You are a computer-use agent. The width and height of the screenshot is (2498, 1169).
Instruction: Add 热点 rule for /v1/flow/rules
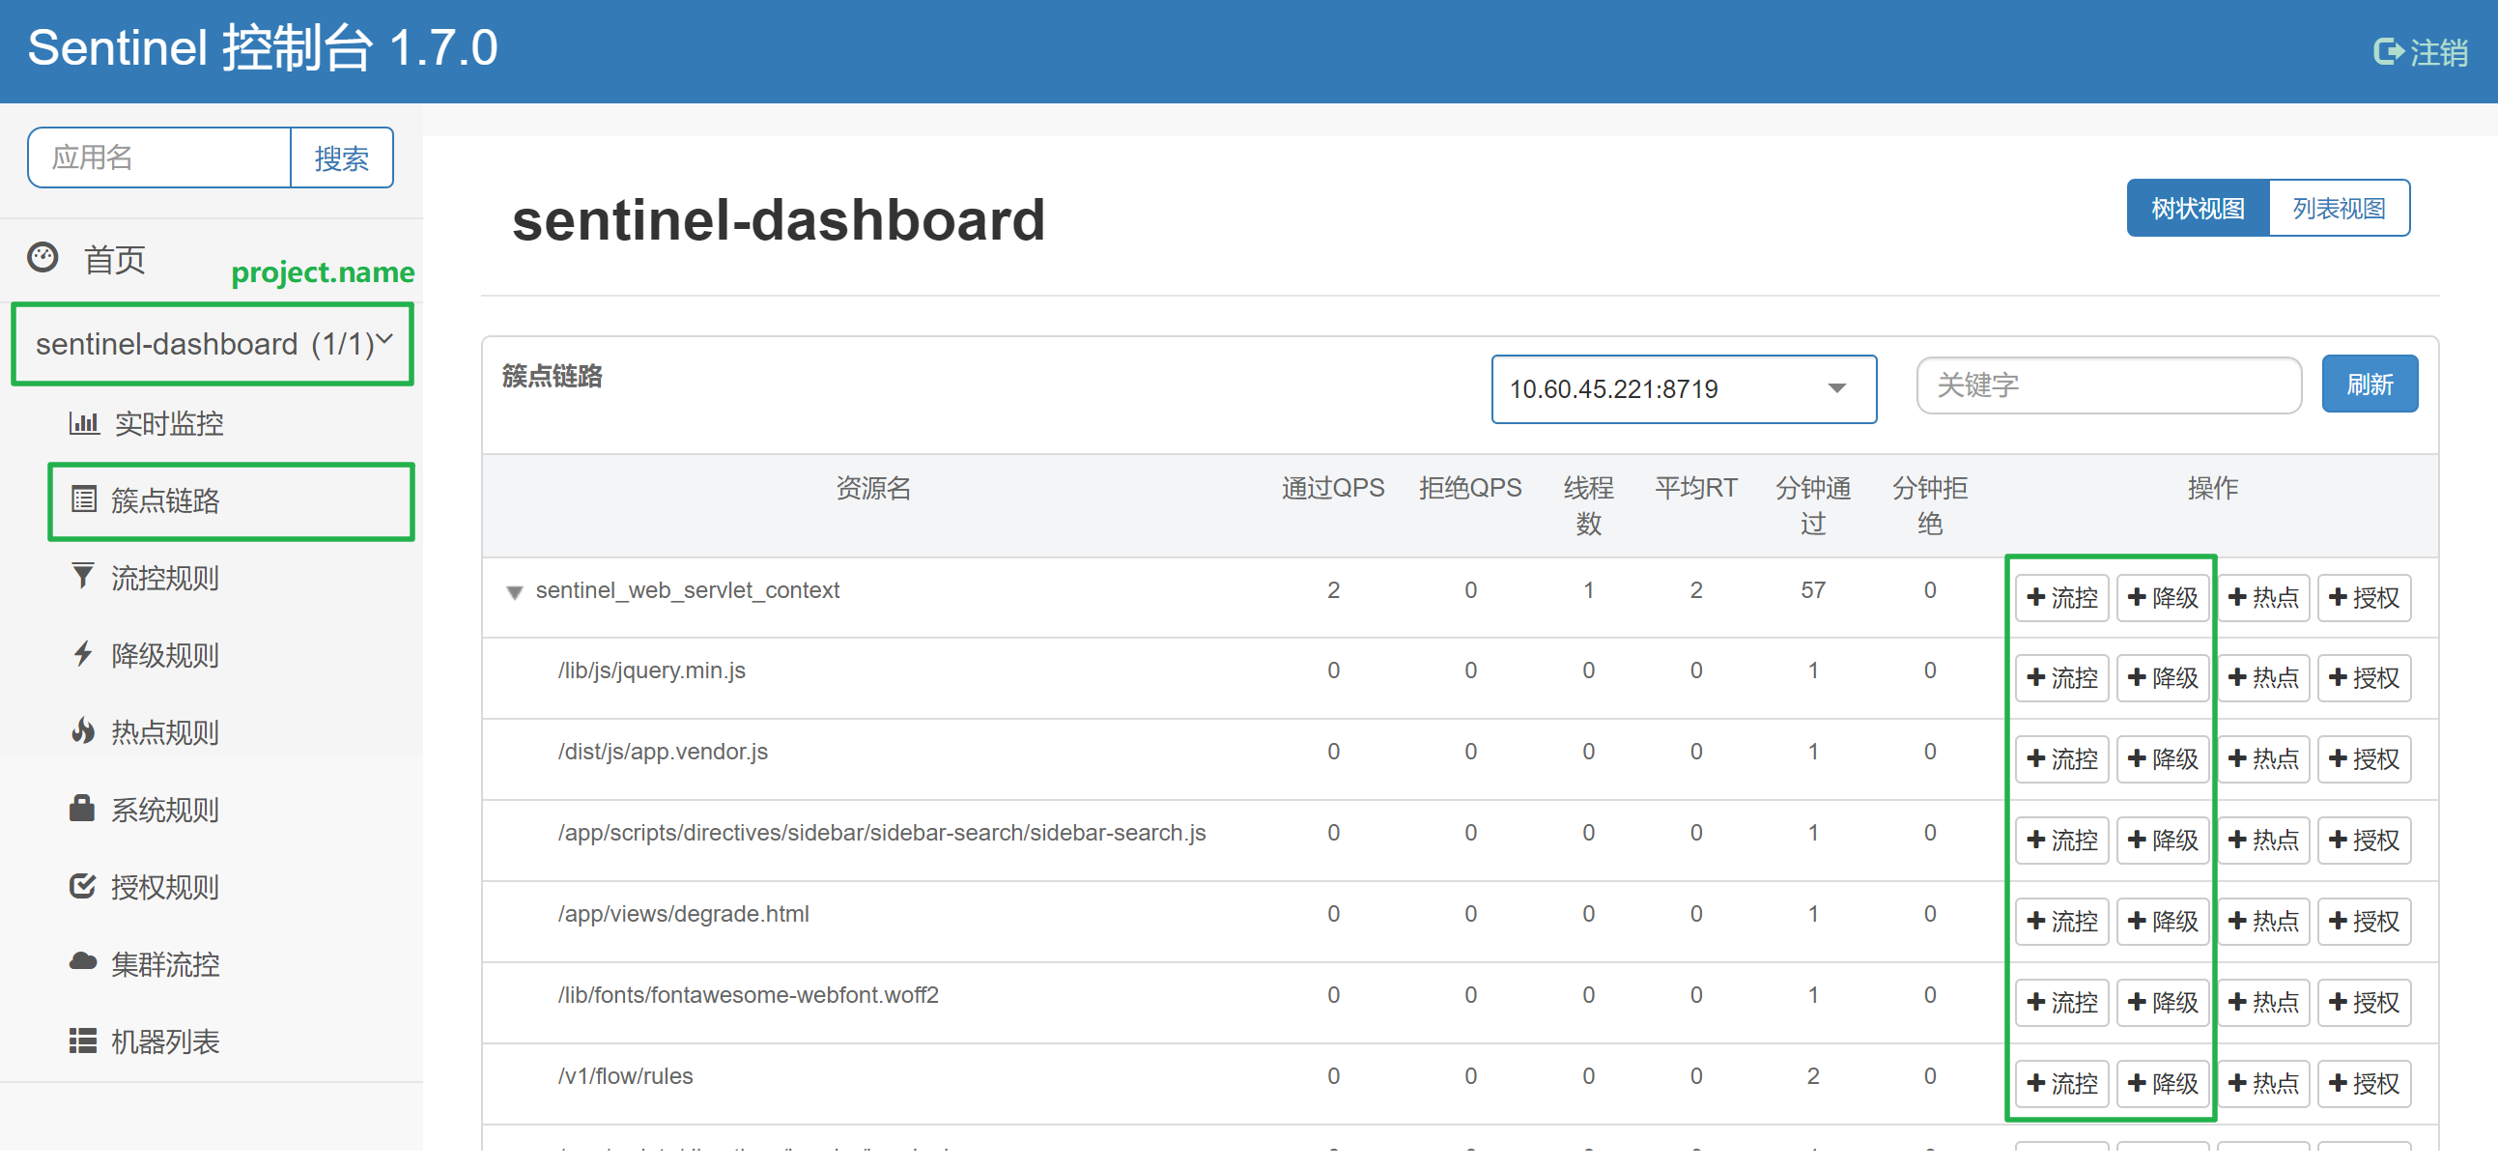pos(2262,1083)
